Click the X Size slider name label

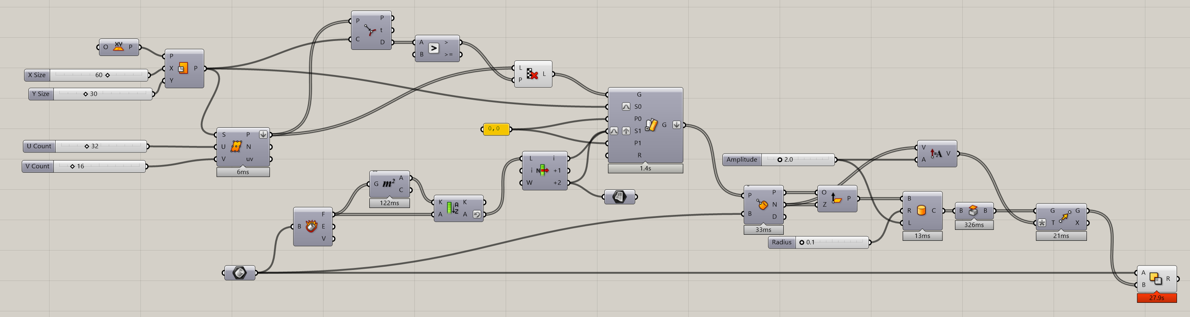tap(37, 75)
